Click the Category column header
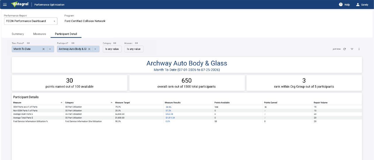The width and height of the screenshot is (374, 160). pyautogui.click(x=69, y=103)
